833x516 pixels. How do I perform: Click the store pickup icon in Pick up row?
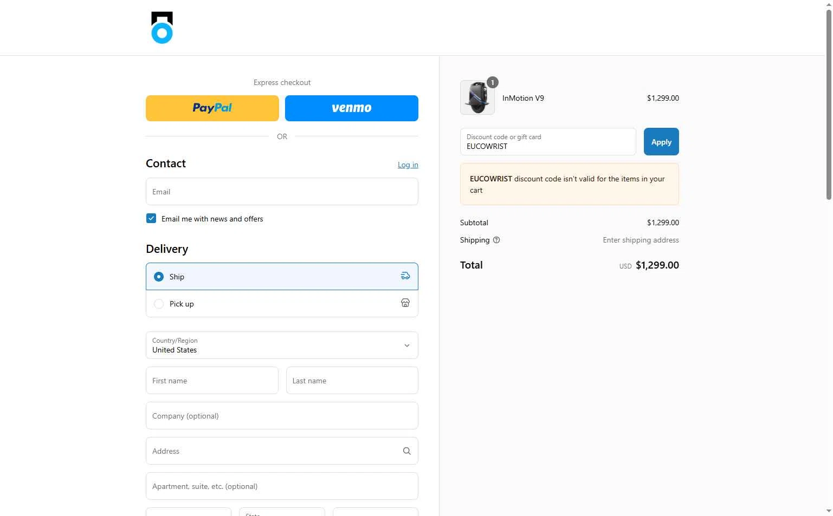(x=405, y=303)
